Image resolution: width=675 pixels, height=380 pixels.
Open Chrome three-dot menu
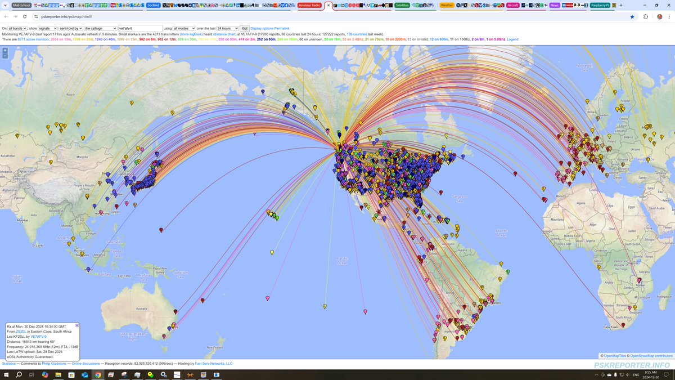pos(669,17)
